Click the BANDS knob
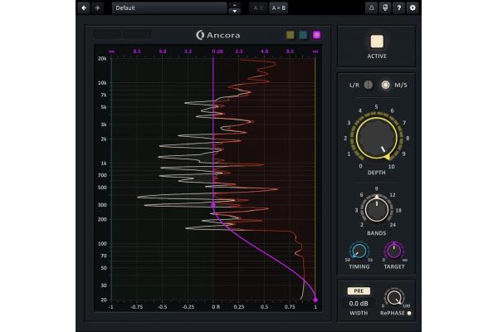Screen dimensions: 498x332 click(377, 209)
